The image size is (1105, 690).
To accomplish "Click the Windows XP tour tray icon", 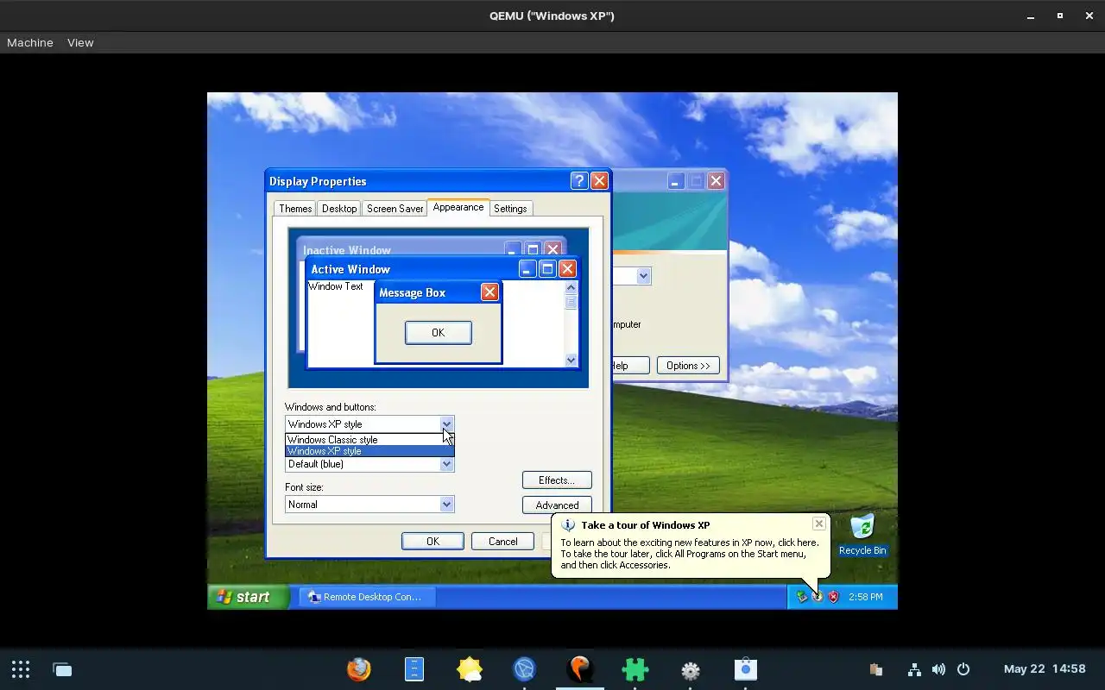I will pyautogui.click(x=818, y=597).
